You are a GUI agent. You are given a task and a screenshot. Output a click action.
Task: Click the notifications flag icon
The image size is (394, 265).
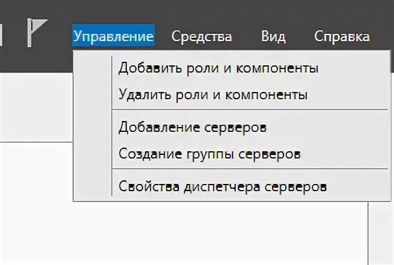pyautogui.click(x=36, y=33)
